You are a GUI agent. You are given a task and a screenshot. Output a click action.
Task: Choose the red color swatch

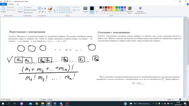109,7
